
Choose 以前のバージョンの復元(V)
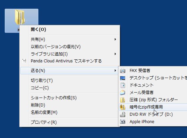(x=56, y=47)
